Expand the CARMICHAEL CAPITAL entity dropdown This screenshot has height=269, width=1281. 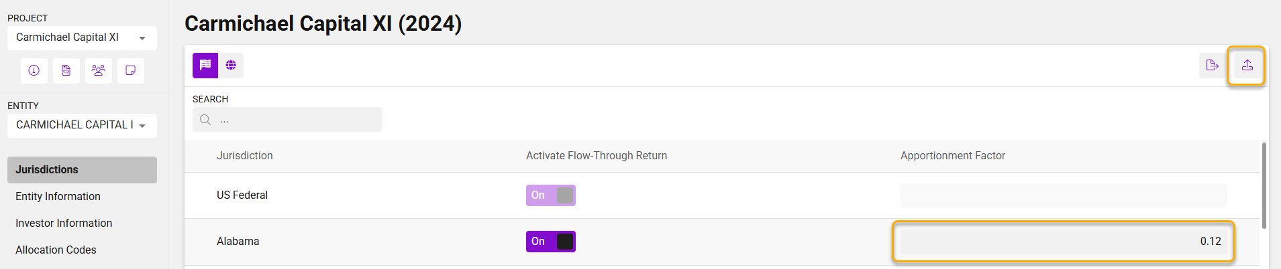tap(82, 125)
